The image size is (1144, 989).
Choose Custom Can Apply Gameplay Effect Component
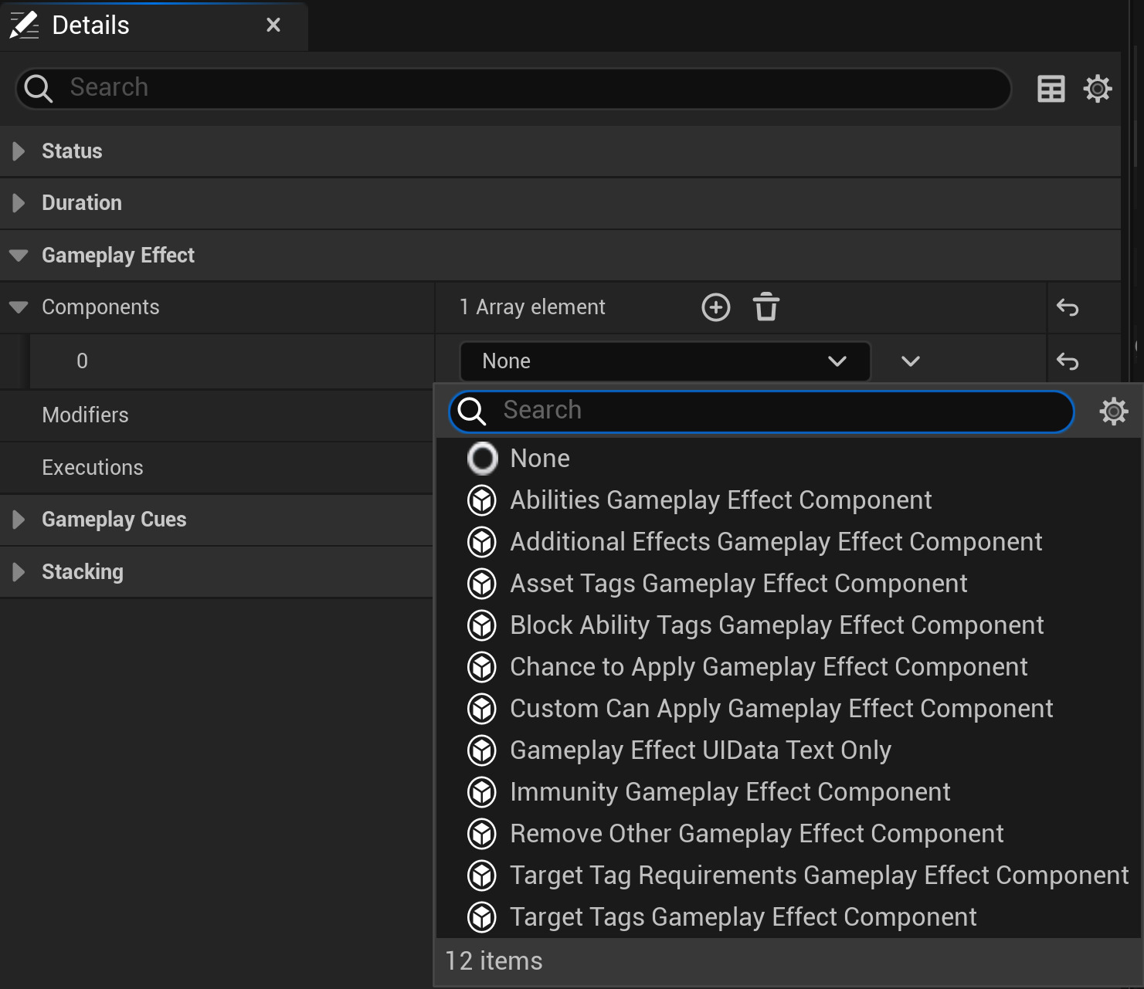[x=788, y=709]
